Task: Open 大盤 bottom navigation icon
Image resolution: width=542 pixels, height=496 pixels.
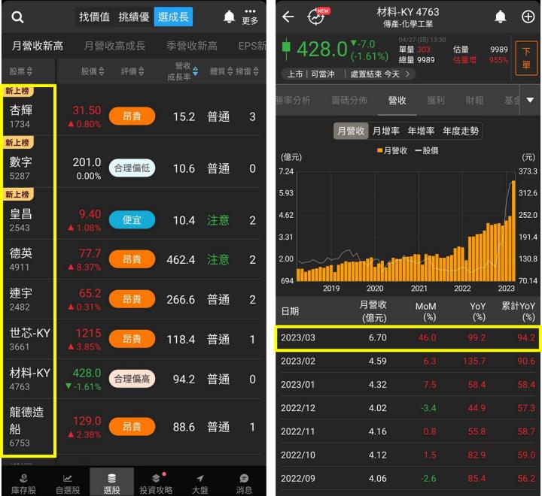Action: [199, 483]
